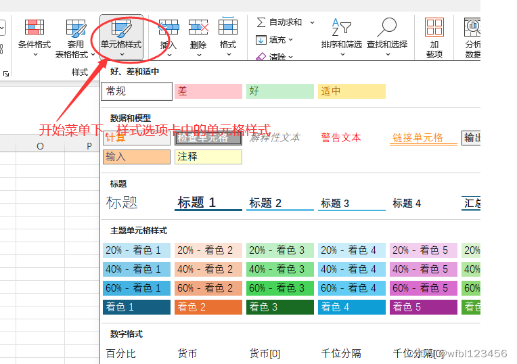Apply 20% - 着色 5 theme style

click(424, 250)
